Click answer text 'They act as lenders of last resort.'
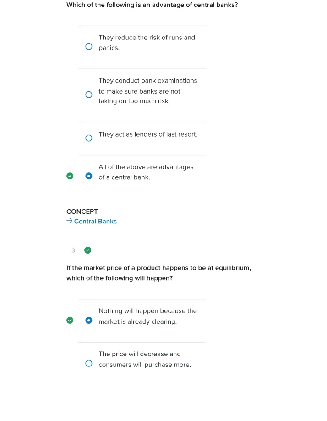This screenshot has width=327, height=421. point(147,134)
